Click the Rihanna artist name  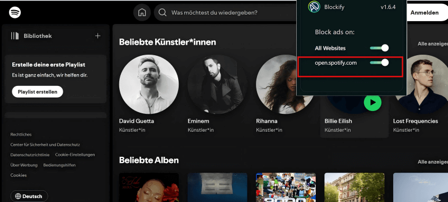point(267,121)
